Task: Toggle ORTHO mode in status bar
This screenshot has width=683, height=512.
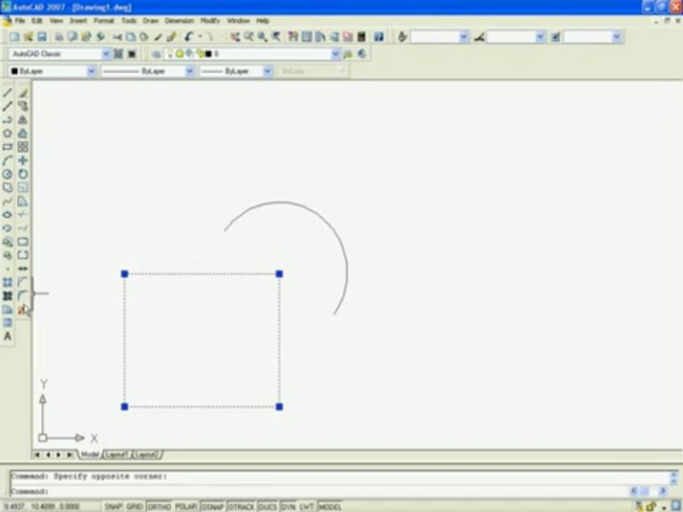Action: click(x=159, y=507)
